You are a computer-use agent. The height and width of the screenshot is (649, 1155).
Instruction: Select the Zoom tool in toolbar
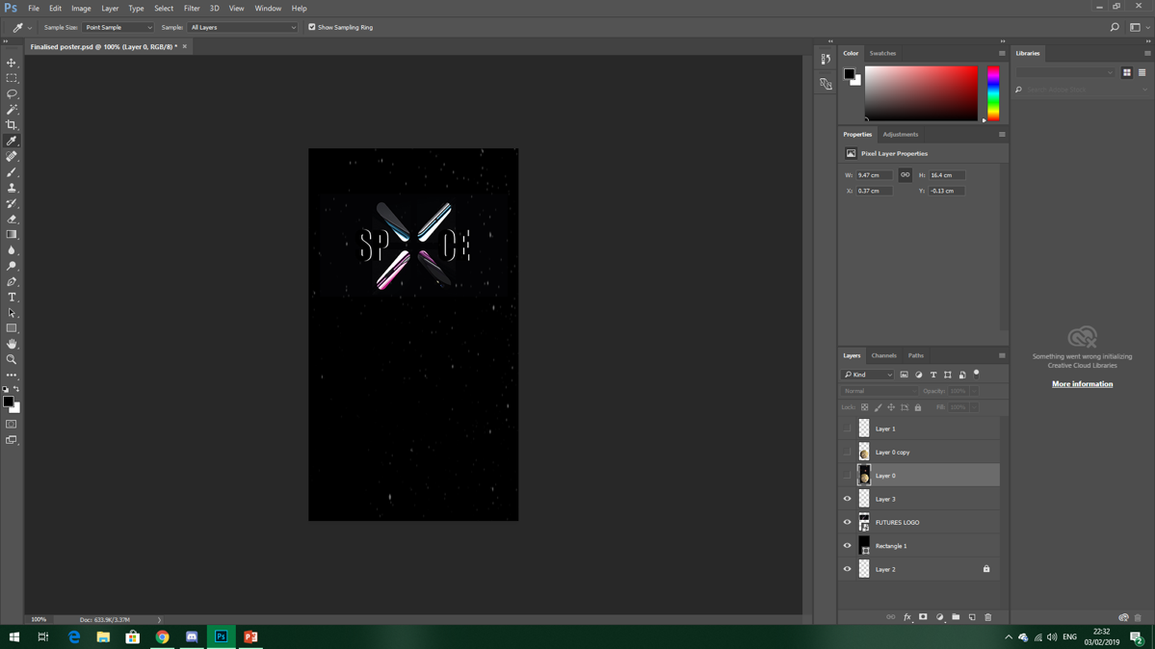[12, 359]
